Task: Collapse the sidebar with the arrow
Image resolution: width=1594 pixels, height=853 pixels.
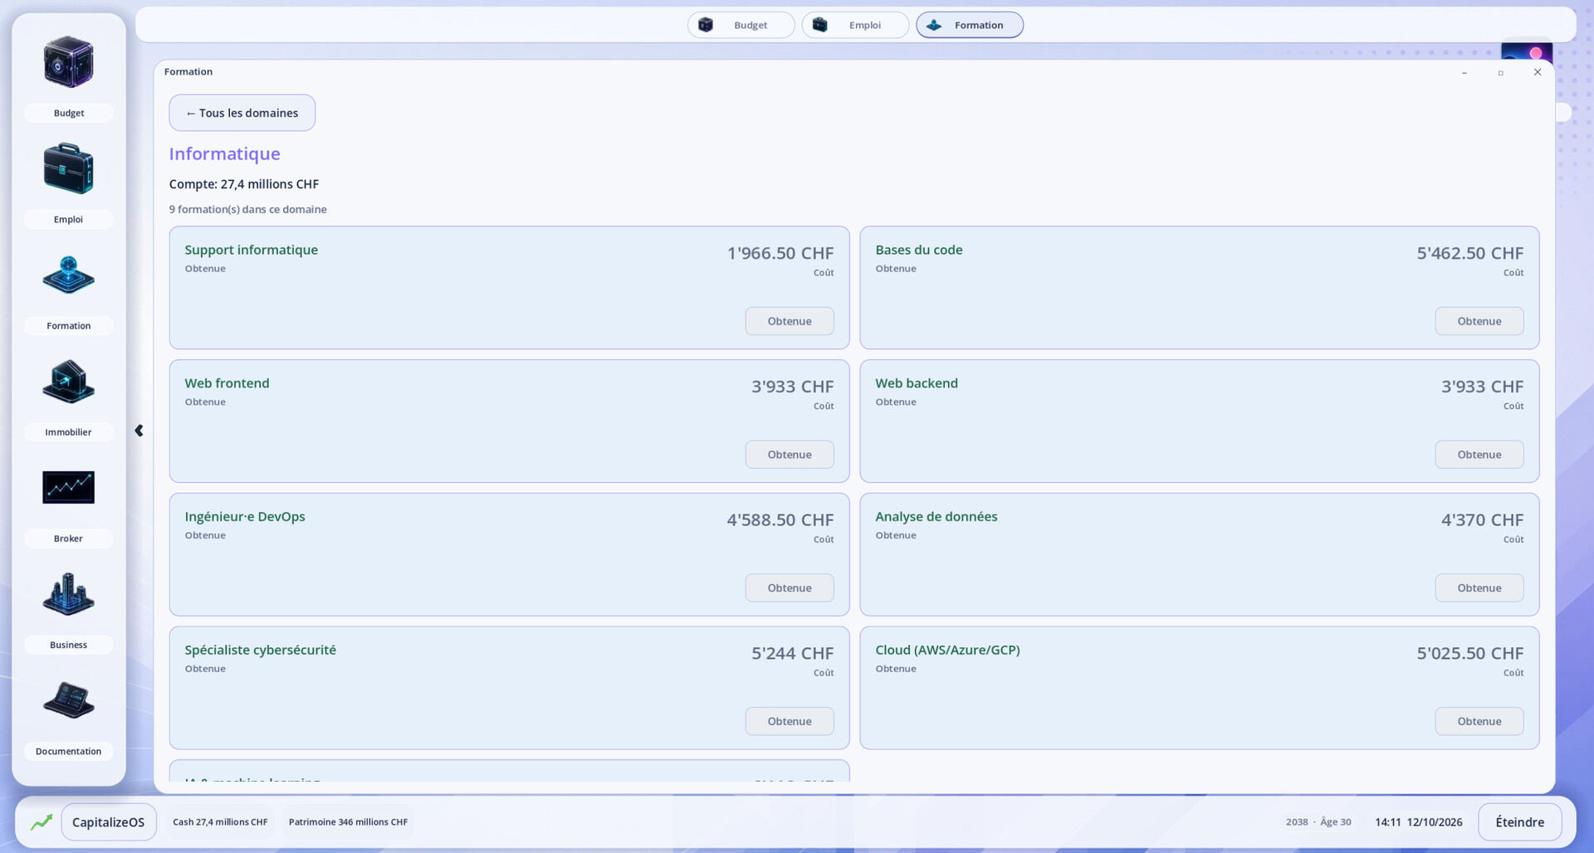Action: click(x=139, y=431)
